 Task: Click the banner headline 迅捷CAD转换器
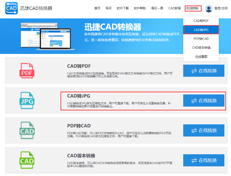[x=113, y=27]
